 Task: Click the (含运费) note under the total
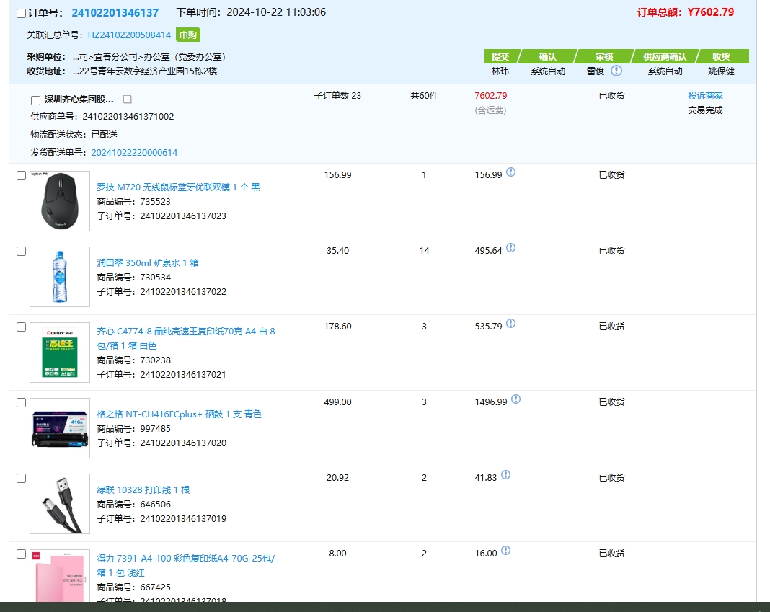[x=490, y=110]
